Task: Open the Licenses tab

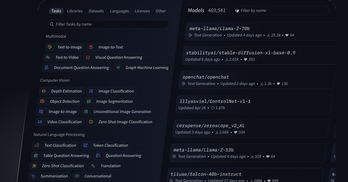Action: (142, 11)
